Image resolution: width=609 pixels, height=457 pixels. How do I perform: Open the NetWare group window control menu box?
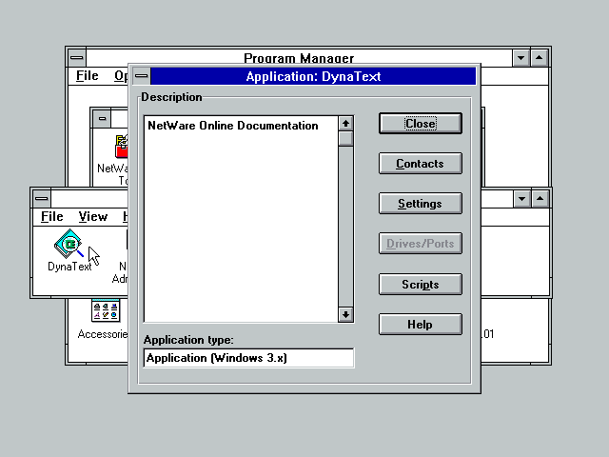coord(102,118)
